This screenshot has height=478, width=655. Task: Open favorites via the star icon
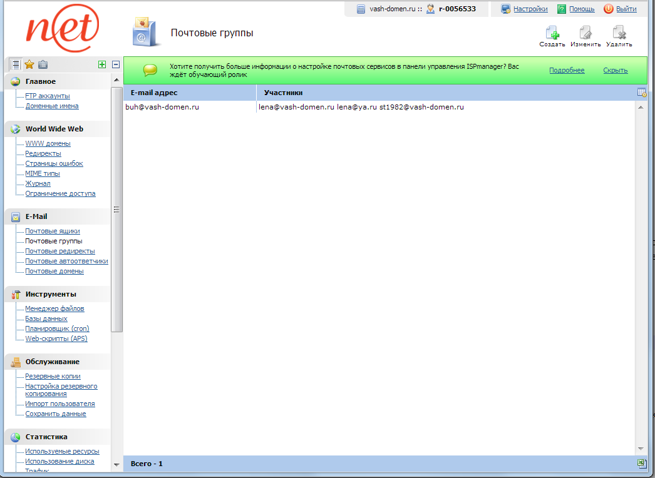pos(29,64)
